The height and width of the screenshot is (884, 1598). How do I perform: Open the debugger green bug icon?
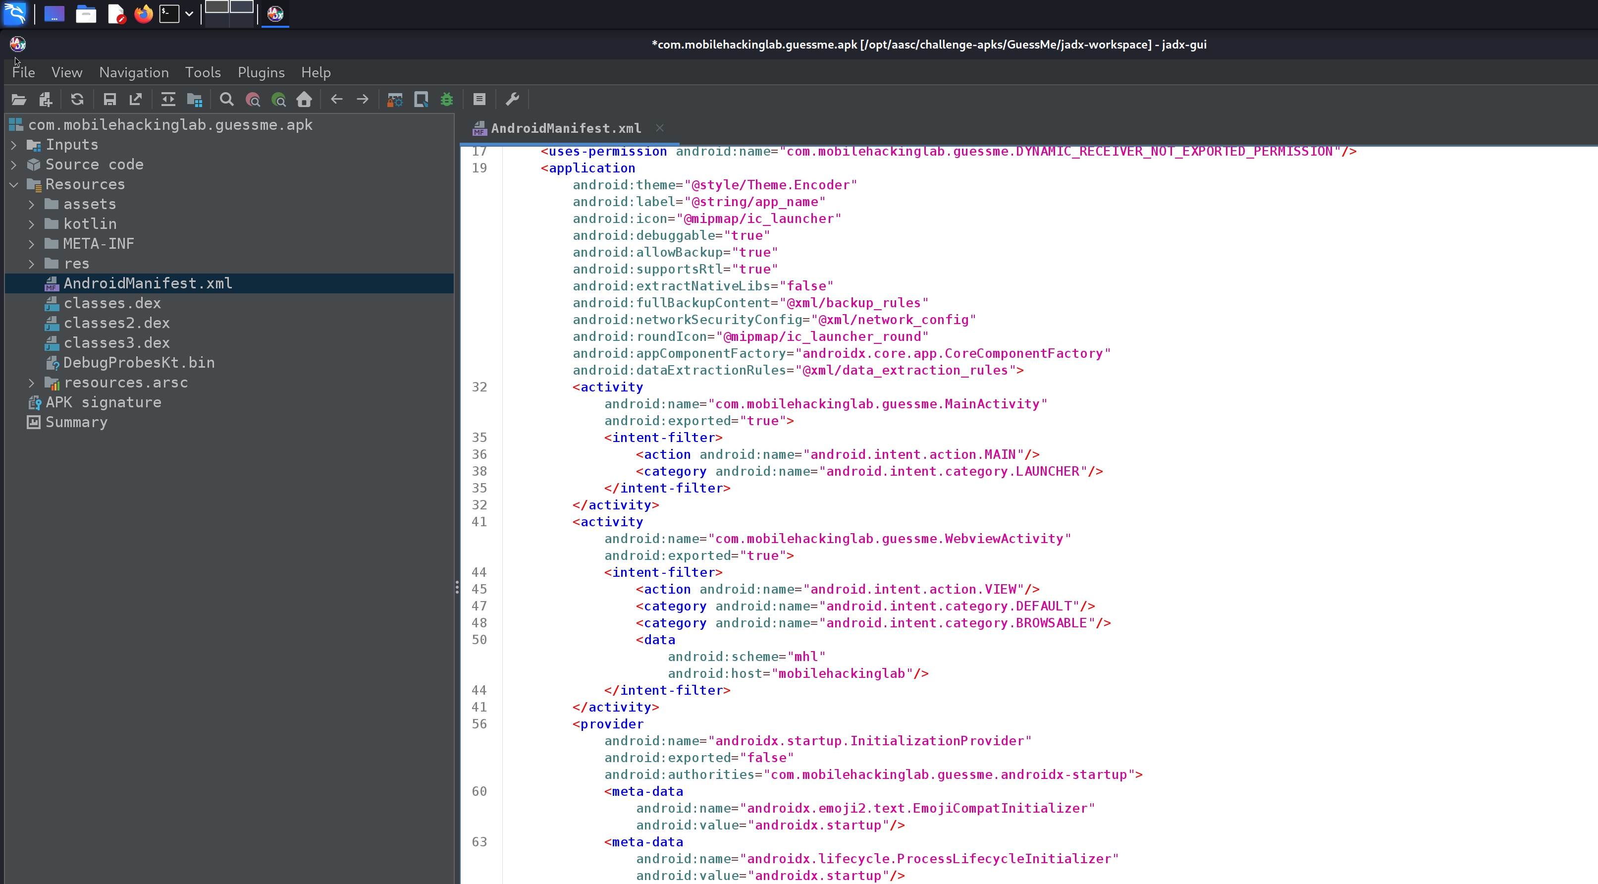(447, 99)
